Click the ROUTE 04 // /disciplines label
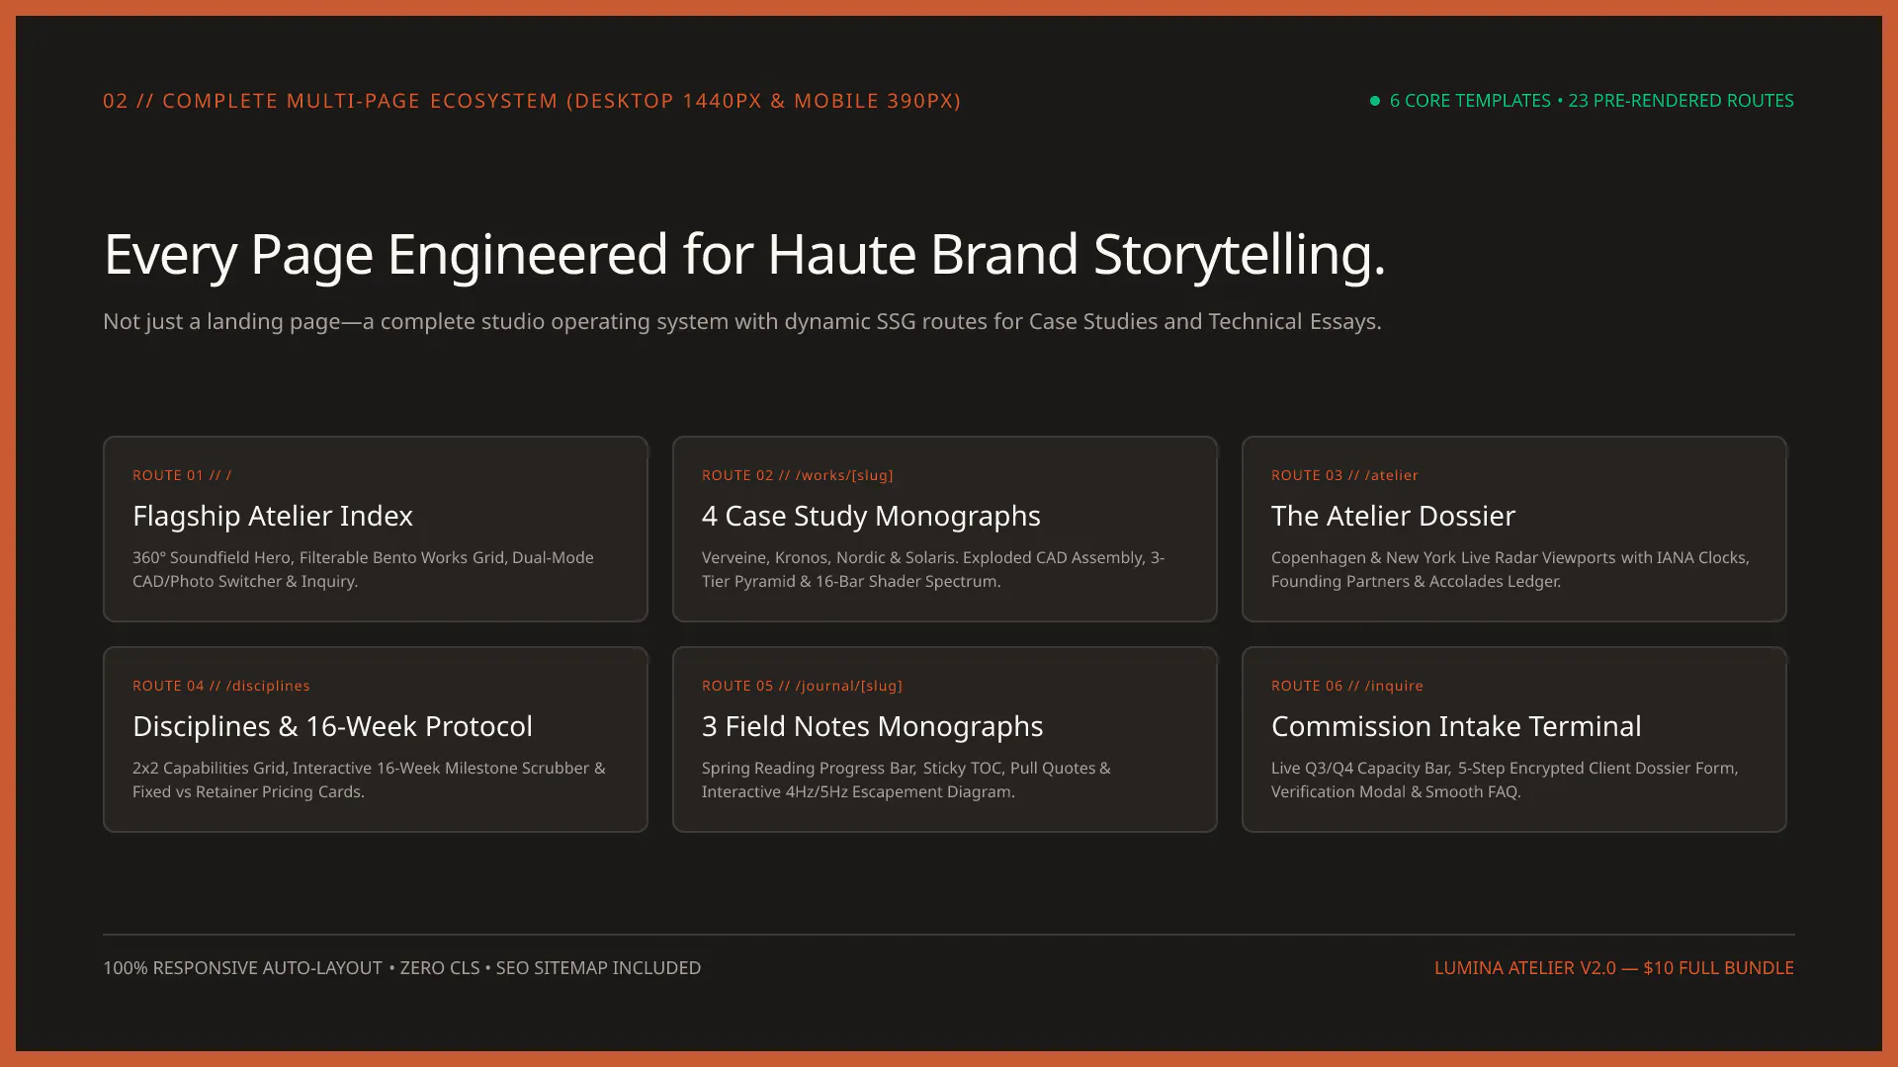Image resolution: width=1898 pixels, height=1067 pixels. [x=221, y=686]
